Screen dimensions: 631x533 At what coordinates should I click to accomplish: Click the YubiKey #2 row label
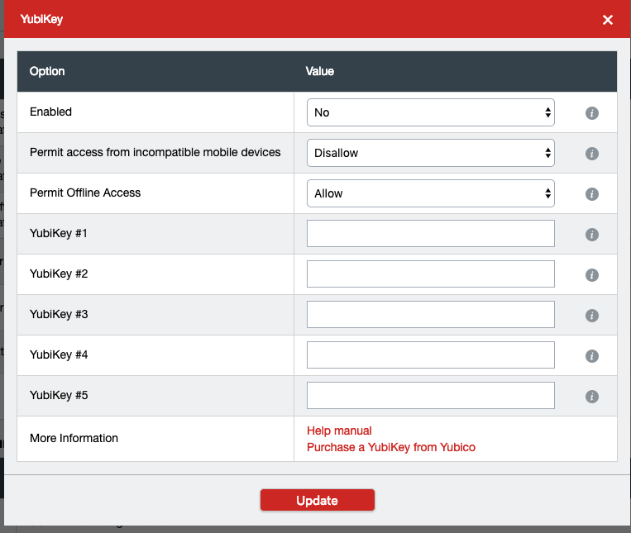(x=59, y=274)
